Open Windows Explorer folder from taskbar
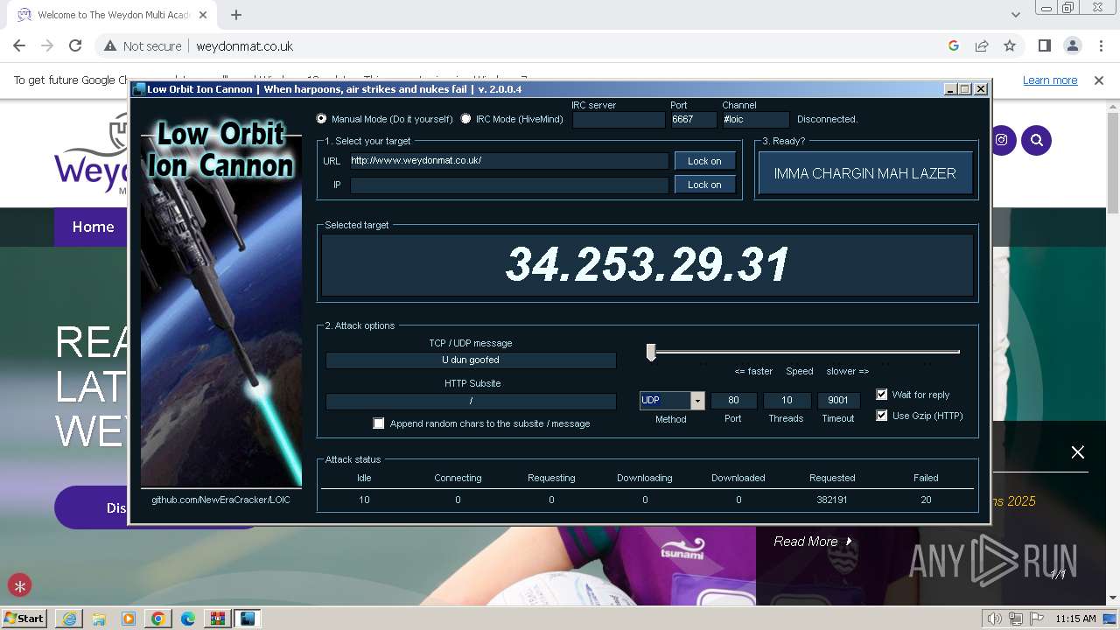The width and height of the screenshot is (1120, 630). [98, 619]
